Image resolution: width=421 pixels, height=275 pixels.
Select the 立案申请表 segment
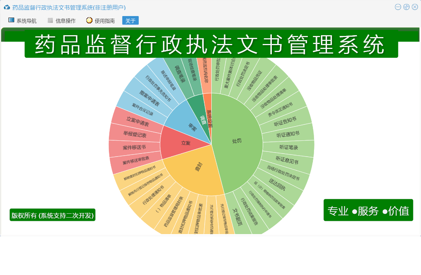pos(138,121)
